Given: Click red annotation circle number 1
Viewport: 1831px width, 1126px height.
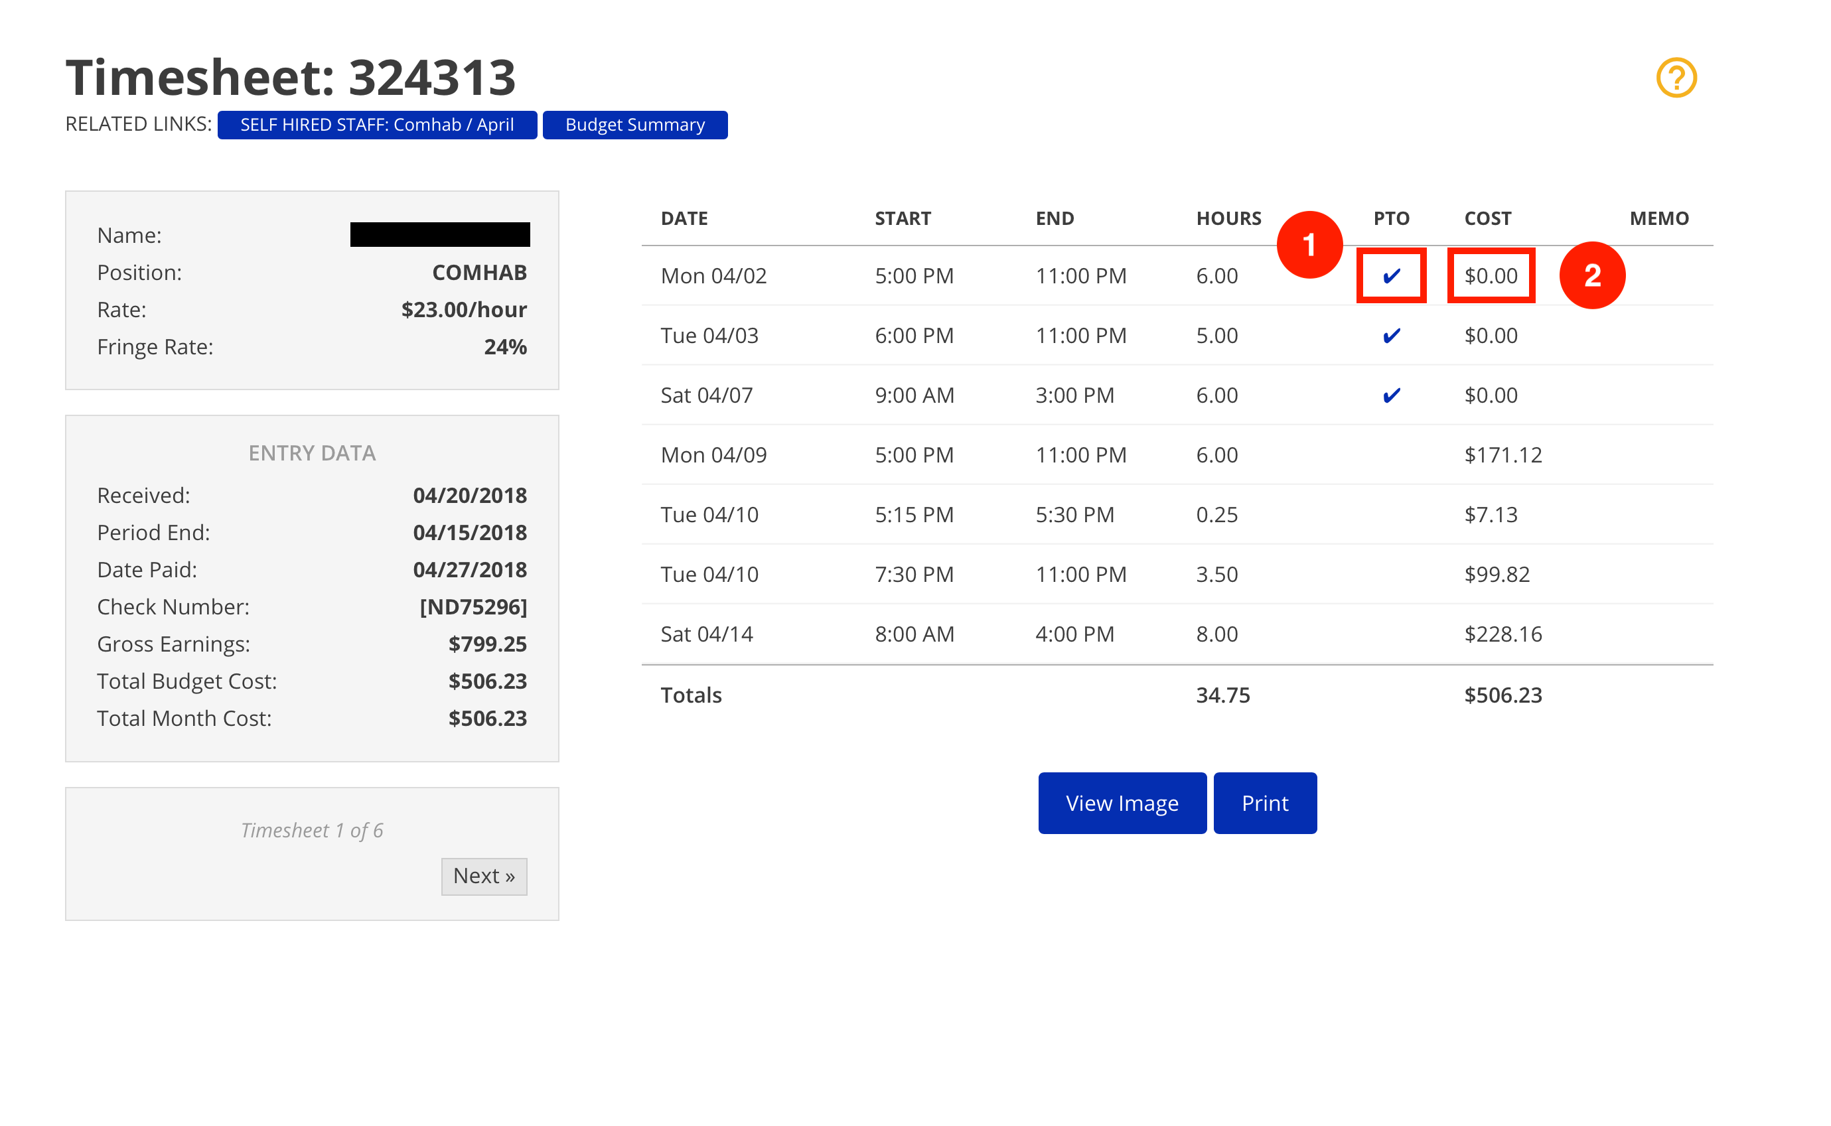Looking at the screenshot, I should (x=1309, y=245).
